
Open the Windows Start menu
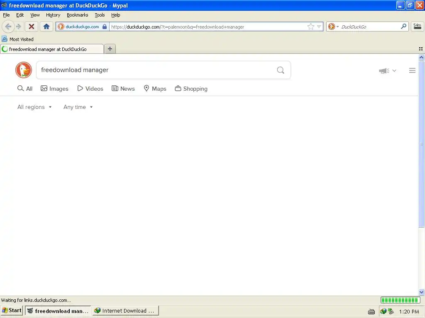coord(12,311)
